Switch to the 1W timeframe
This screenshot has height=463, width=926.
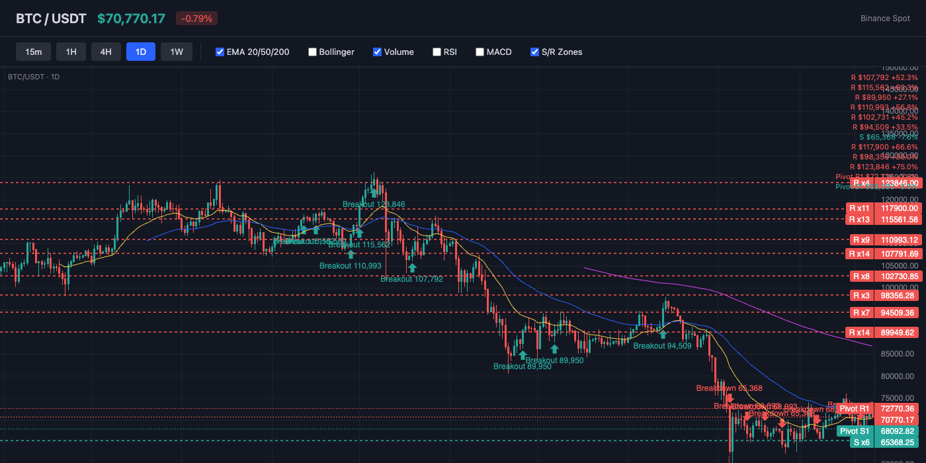click(176, 51)
